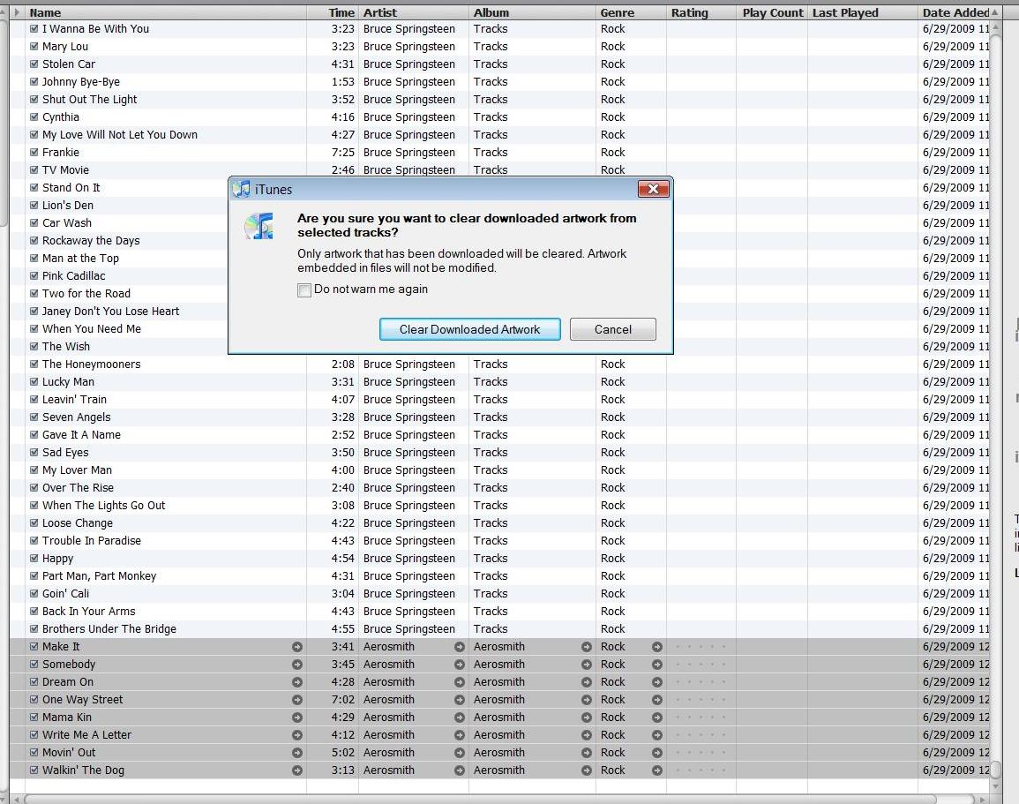Image resolution: width=1019 pixels, height=804 pixels.
Task: Click the album arrow icon in Movin' Out row
Action: 586,753
